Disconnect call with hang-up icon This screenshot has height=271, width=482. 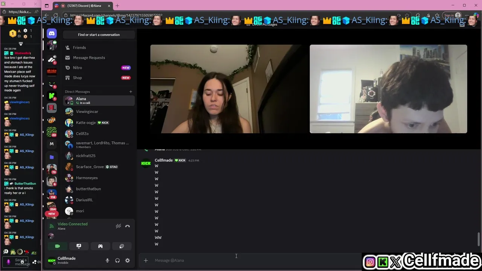[127, 226]
